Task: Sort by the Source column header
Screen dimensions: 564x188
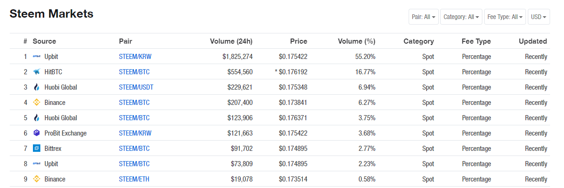Action: click(x=44, y=41)
